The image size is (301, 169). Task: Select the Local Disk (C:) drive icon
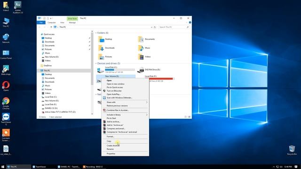point(100,70)
